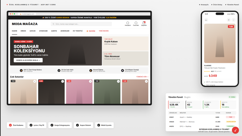Favorite the green product card
242x136 pixels.
118,81
